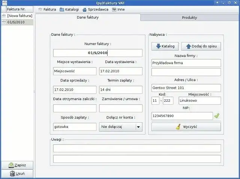Viewport: 240px width, 179px height.
Task: Maximize the (py)Faktury VAT window
Action: point(229,3)
